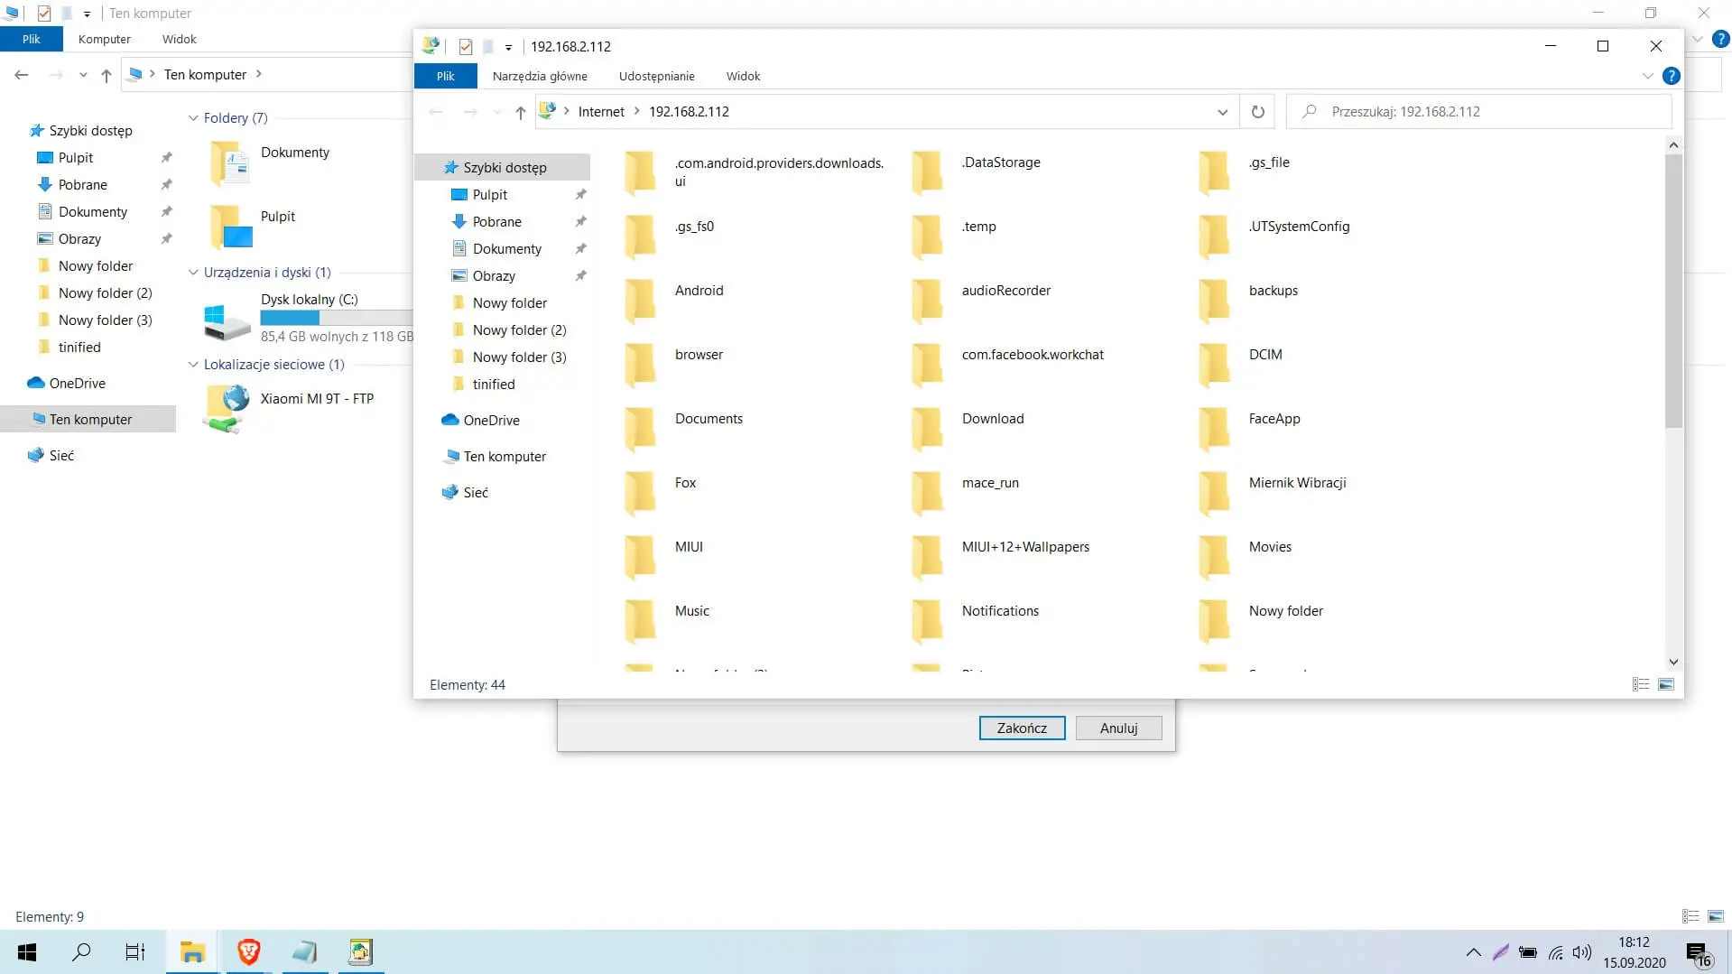Open the Widok ribbon tab
The width and height of the screenshot is (1732, 974).
click(x=743, y=76)
